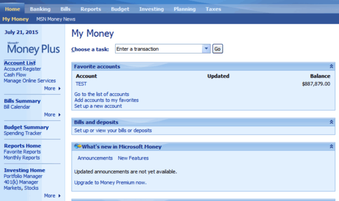
Task: Switch to New Features view
Action: (x=133, y=158)
